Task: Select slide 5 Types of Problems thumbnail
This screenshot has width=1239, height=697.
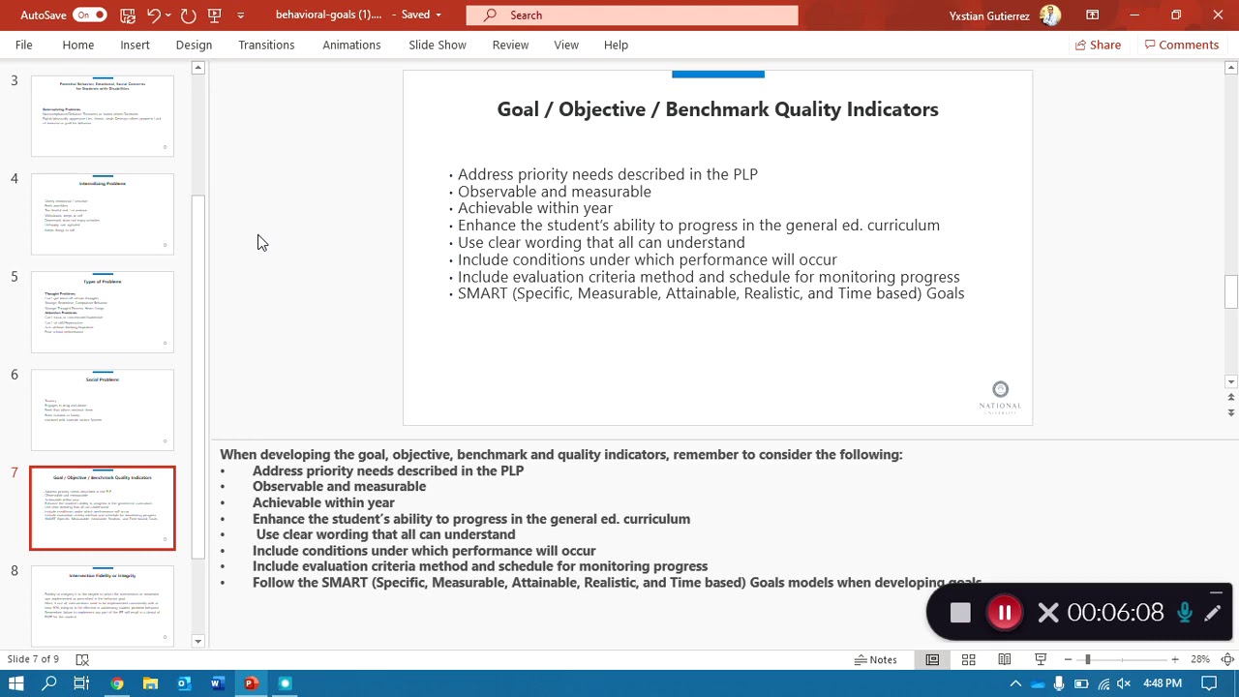Action: click(103, 312)
